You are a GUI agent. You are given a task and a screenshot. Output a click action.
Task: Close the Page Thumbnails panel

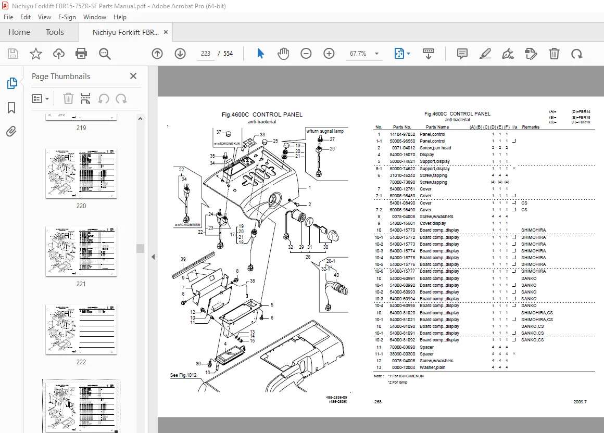coord(133,76)
